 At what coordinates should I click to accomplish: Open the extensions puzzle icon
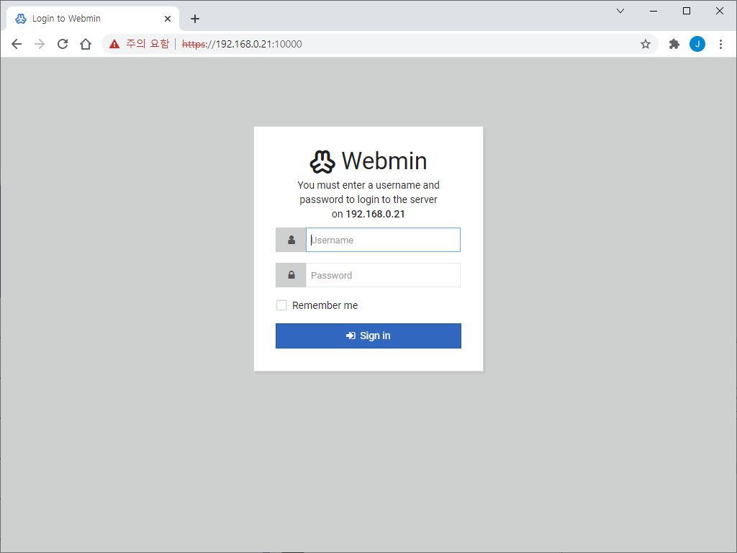[674, 44]
